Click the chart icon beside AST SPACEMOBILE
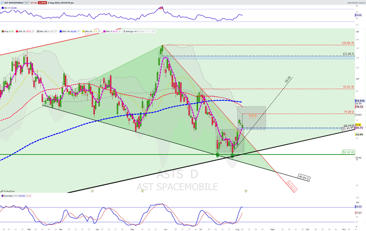Image resolution: width=366 pixels, height=231 pixels. pyautogui.click(x=2, y=3)
